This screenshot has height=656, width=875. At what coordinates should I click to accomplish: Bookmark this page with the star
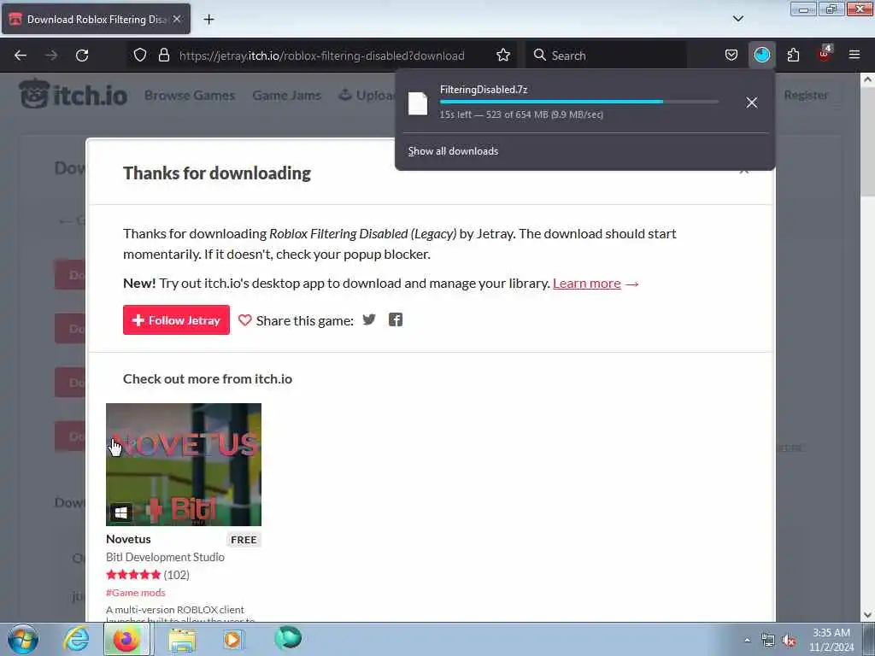point(502,56)
